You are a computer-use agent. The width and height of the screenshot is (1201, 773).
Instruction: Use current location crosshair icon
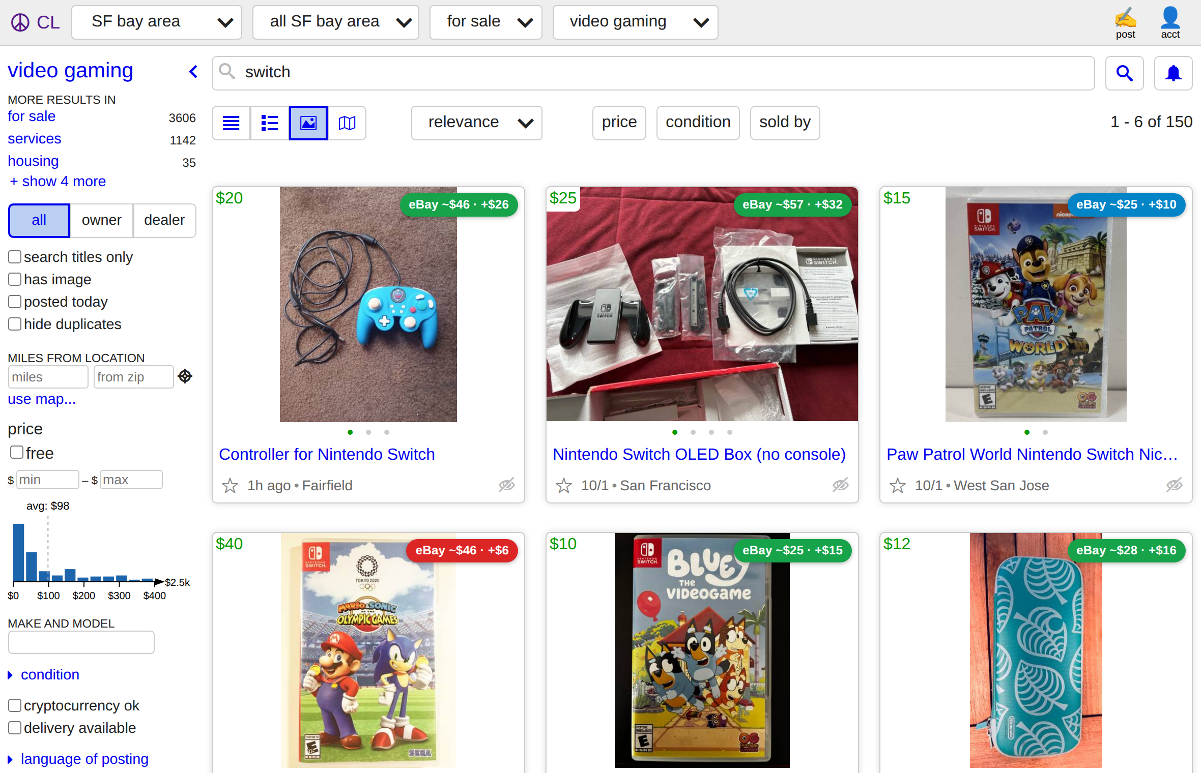click(185, 376)
